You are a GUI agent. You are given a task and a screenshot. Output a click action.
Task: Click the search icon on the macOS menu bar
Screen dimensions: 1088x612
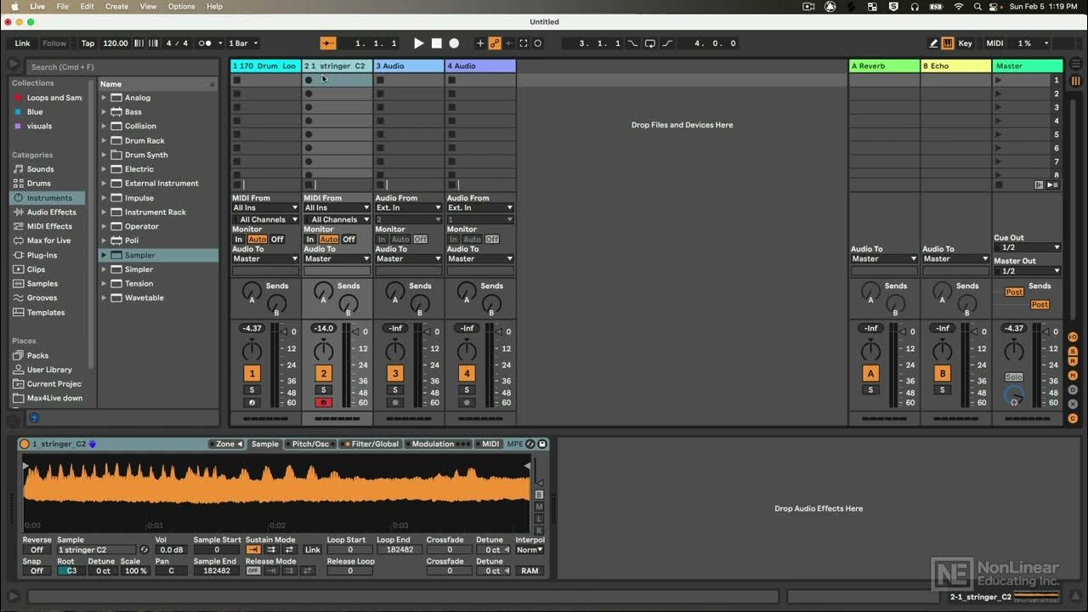pyautogui.click(x=977, y=6)
